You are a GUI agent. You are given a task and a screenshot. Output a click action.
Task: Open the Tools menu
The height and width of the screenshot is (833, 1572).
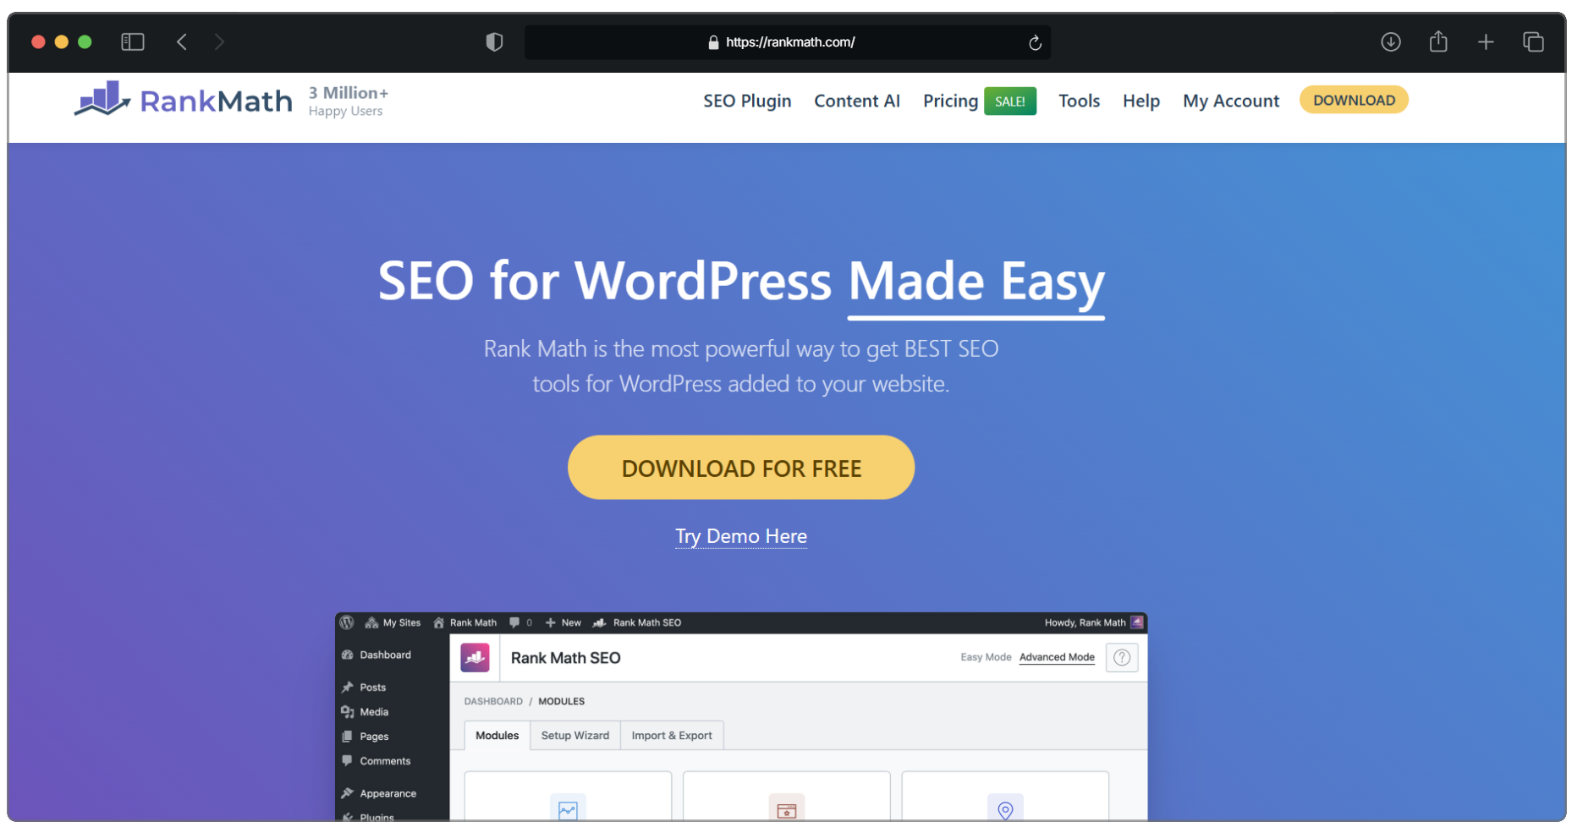click(x=1079, y=101)
